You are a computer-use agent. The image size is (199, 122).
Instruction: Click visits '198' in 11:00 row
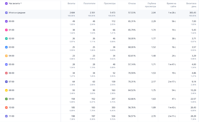point(73,116)
